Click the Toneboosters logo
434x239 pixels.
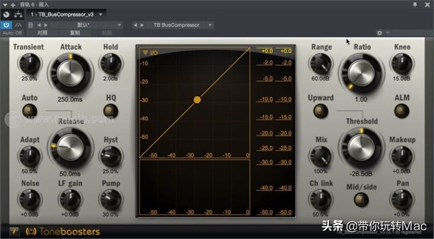[63, 232]
